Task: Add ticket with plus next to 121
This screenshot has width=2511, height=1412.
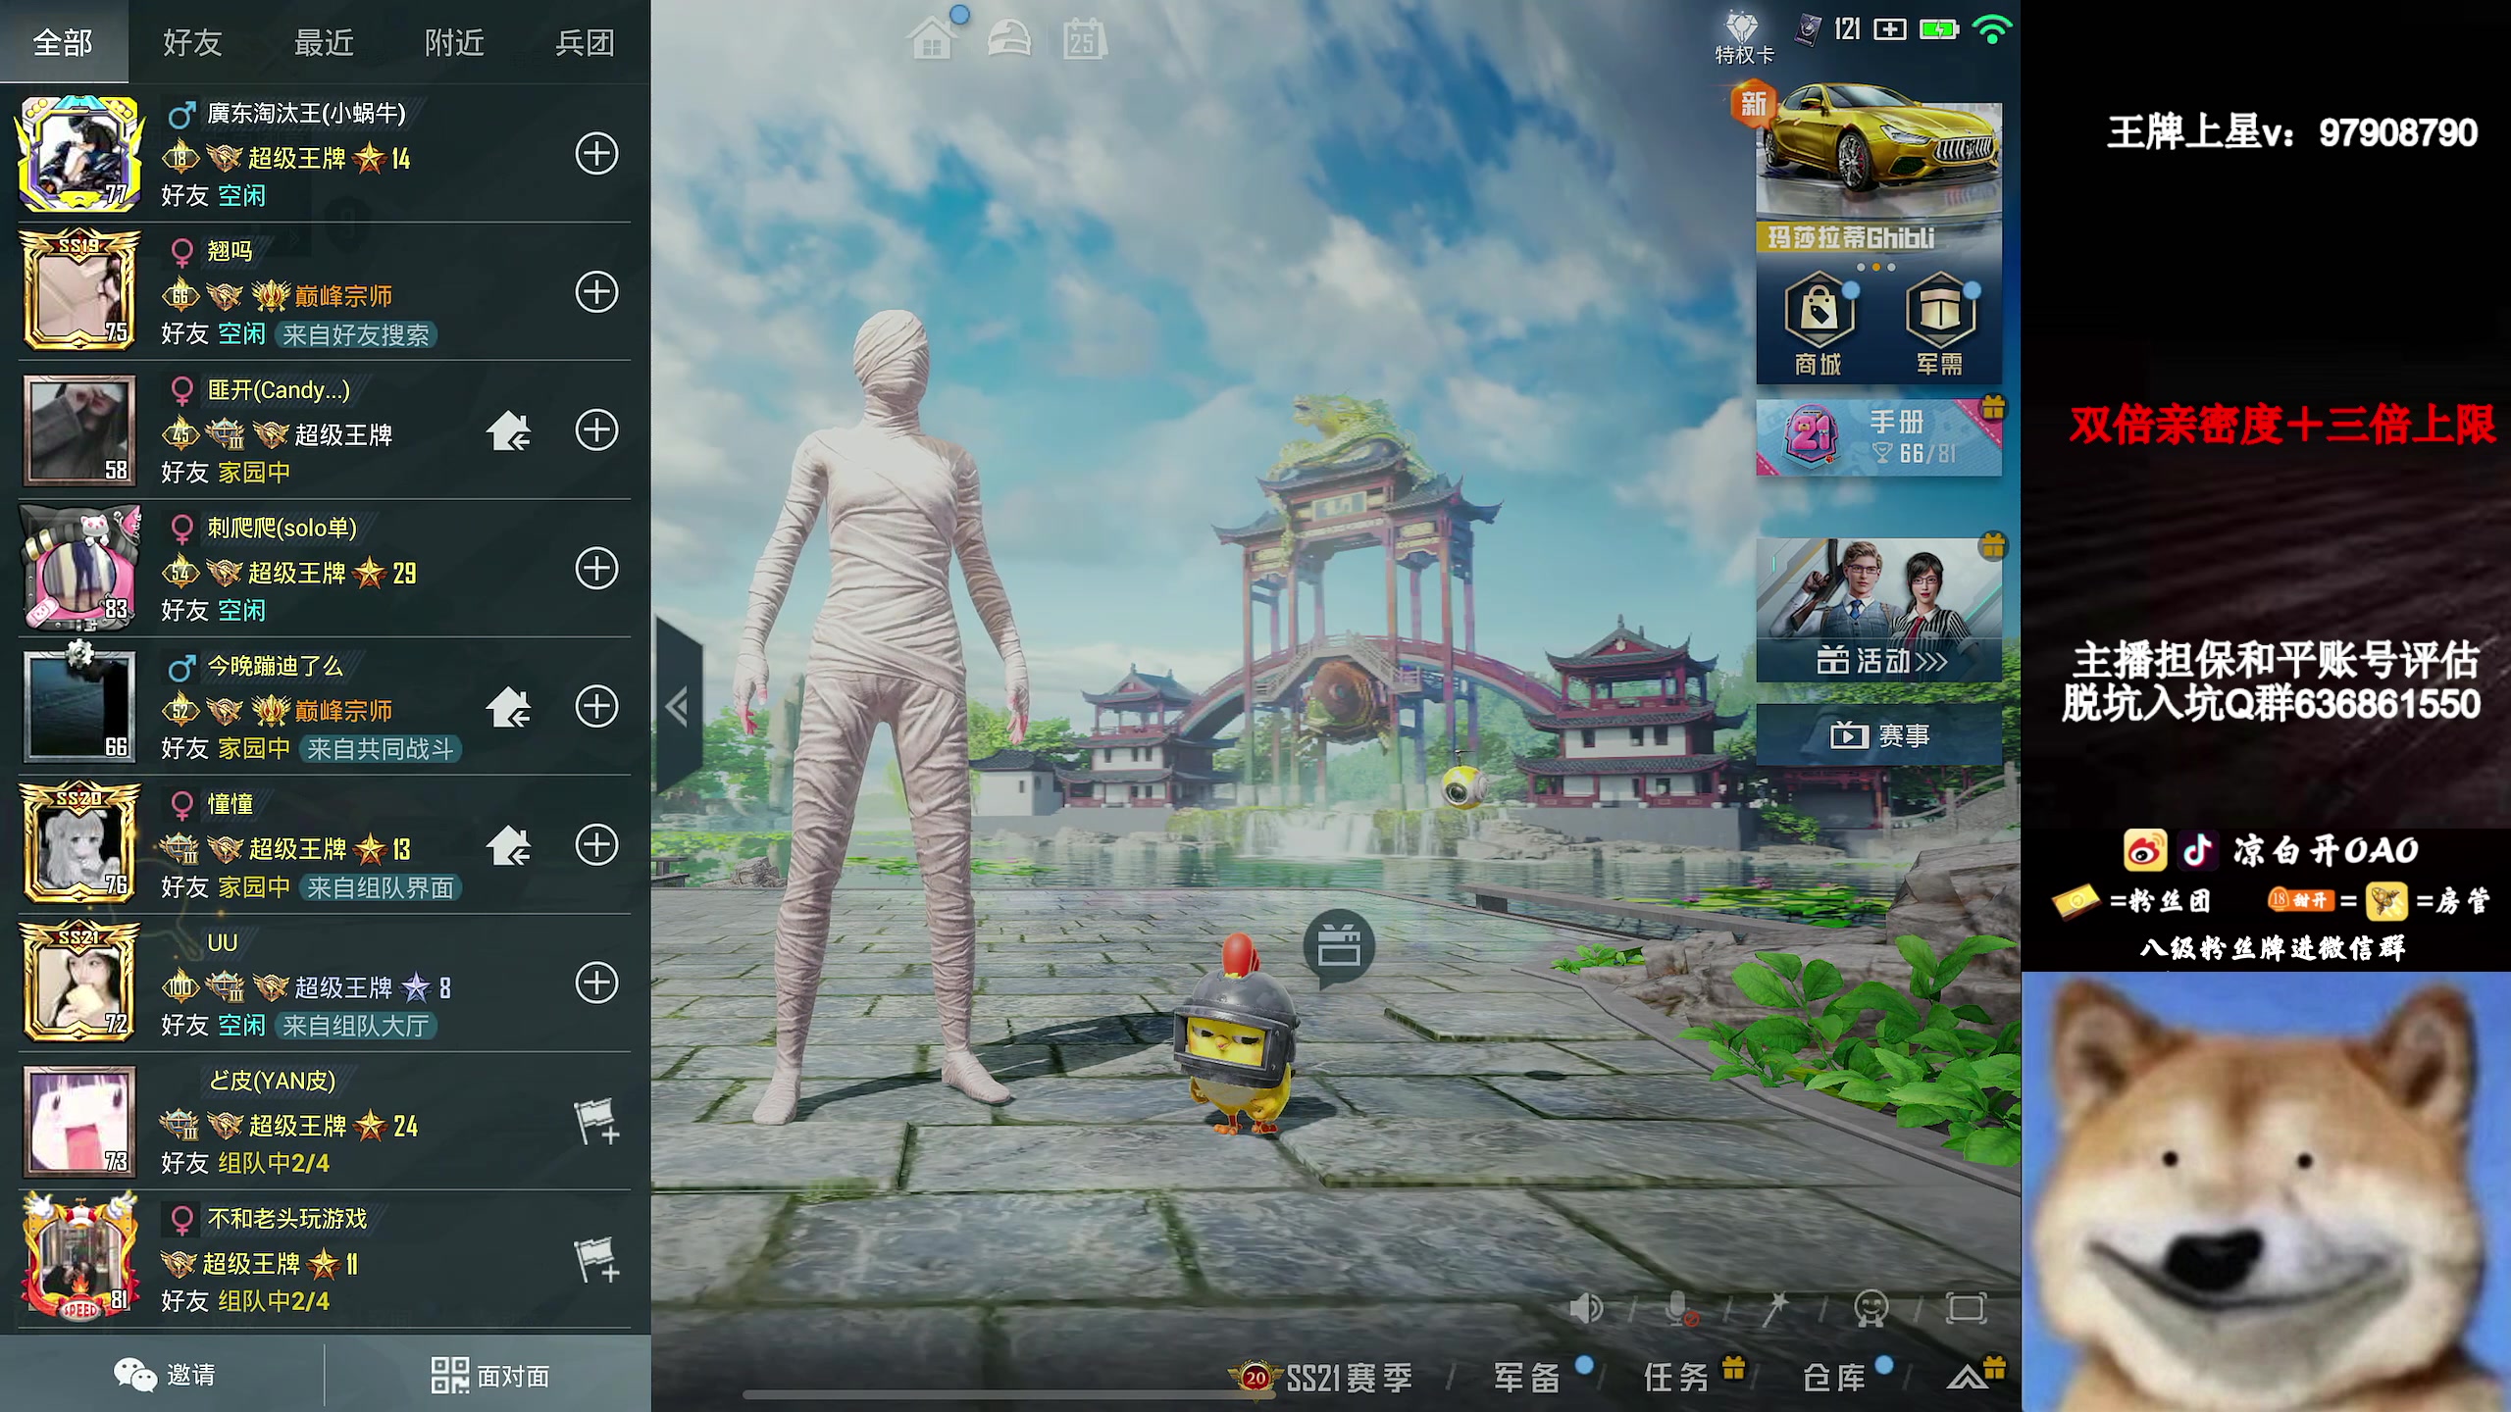Action: (x=1890, y=29)
